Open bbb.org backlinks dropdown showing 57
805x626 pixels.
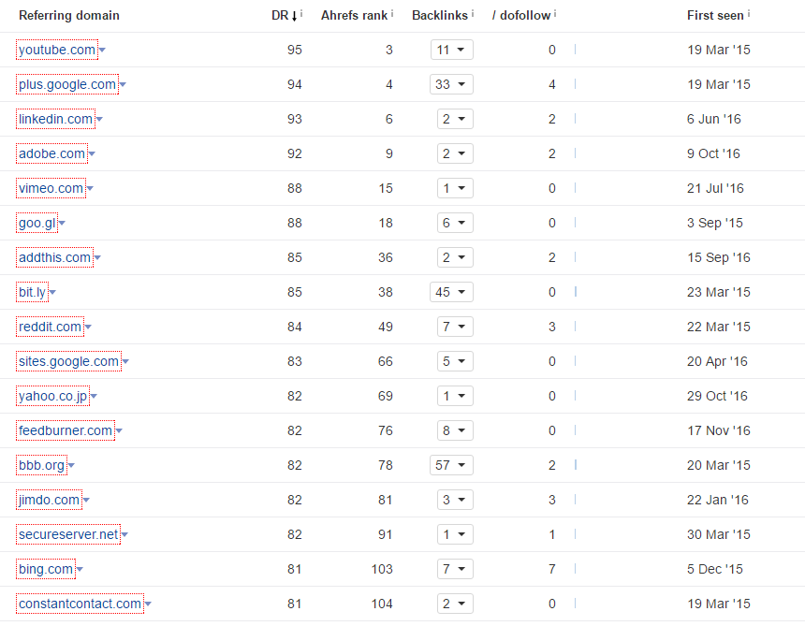(x=451, y=465)
